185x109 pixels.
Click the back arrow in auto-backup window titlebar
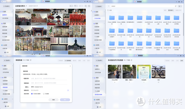click(x=95, y=56)
